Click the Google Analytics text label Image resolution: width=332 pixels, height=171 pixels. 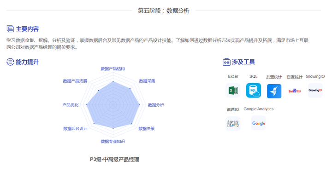(x=258, y=109)
